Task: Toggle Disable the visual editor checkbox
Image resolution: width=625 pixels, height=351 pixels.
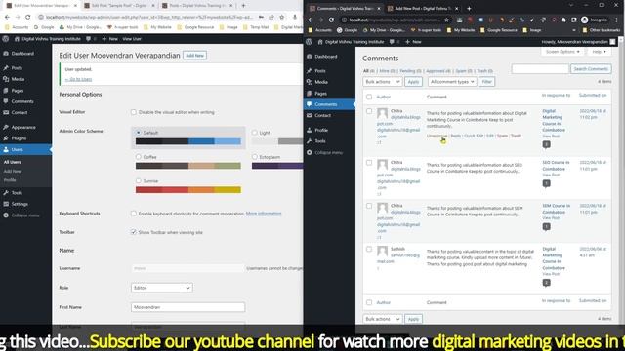Action: coord(134,112)
